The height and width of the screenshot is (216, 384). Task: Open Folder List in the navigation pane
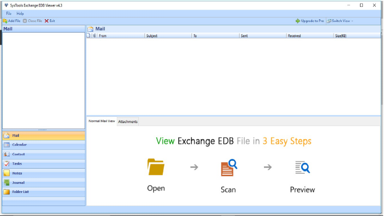click(x=44, y=192)
